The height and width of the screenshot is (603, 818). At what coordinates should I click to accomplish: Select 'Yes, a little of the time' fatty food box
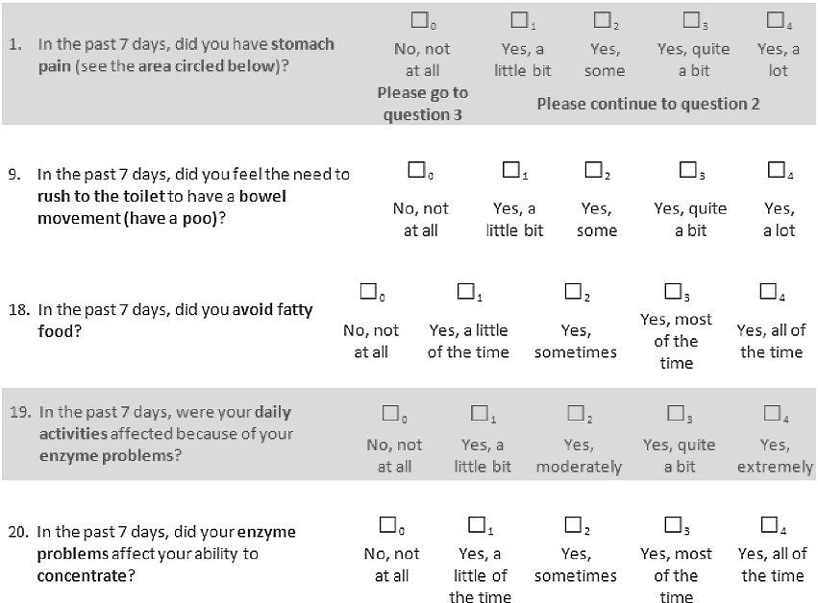[465, 291]
